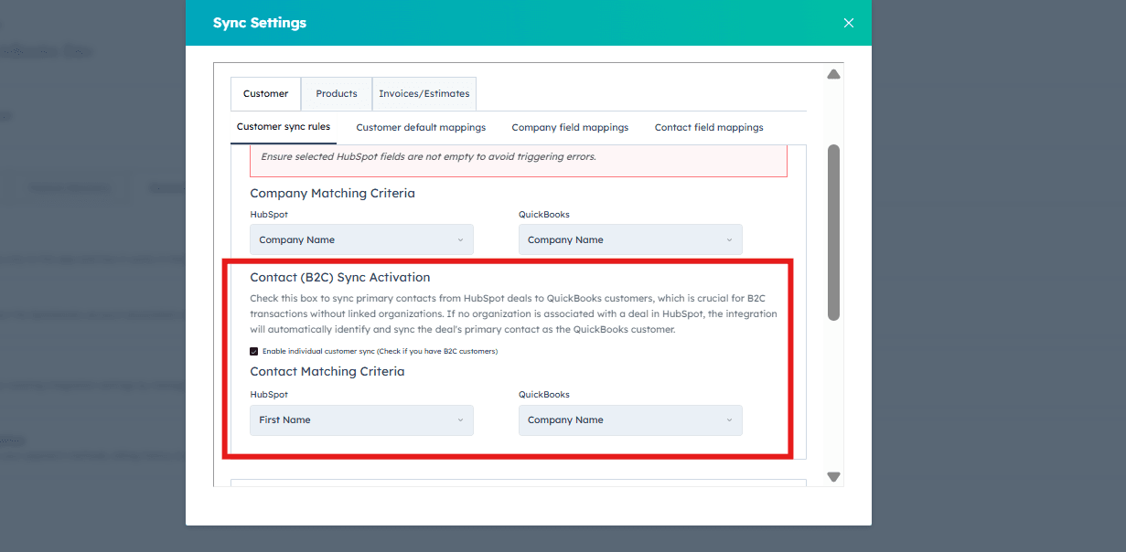Open Company field mappings sub-tab

(x=570, y=127)
